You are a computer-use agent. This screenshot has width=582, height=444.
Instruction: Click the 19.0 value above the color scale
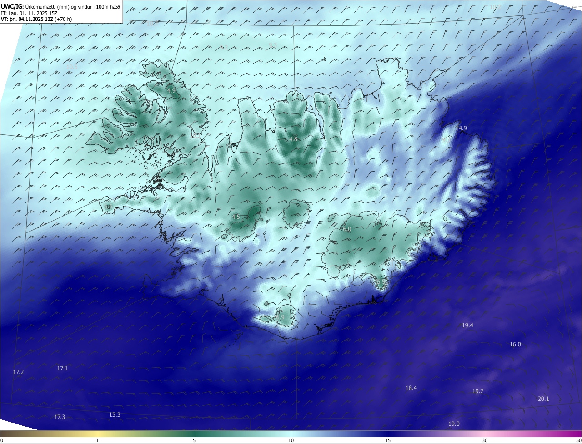454,424
